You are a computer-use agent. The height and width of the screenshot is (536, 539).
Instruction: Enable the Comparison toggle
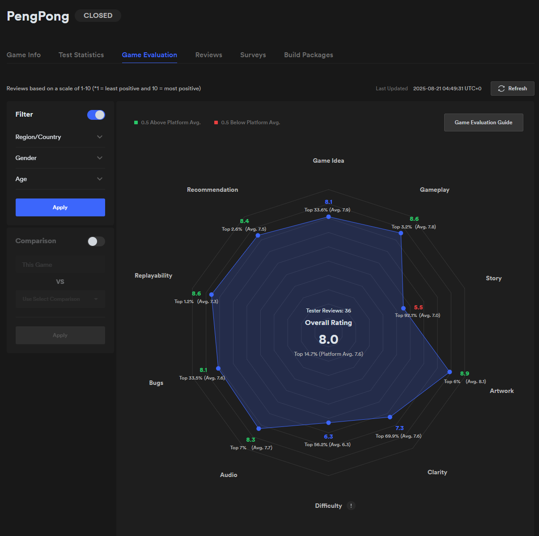pyautogui.click(x=96, y=241)
